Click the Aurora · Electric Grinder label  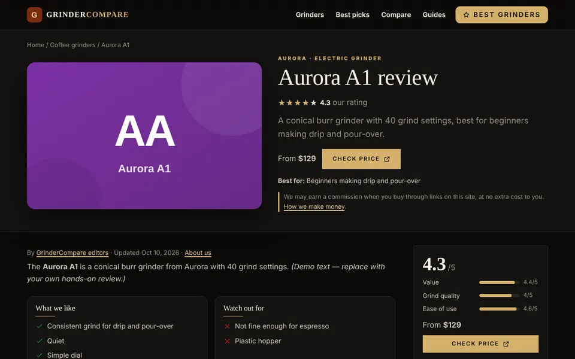pos(329,58)
